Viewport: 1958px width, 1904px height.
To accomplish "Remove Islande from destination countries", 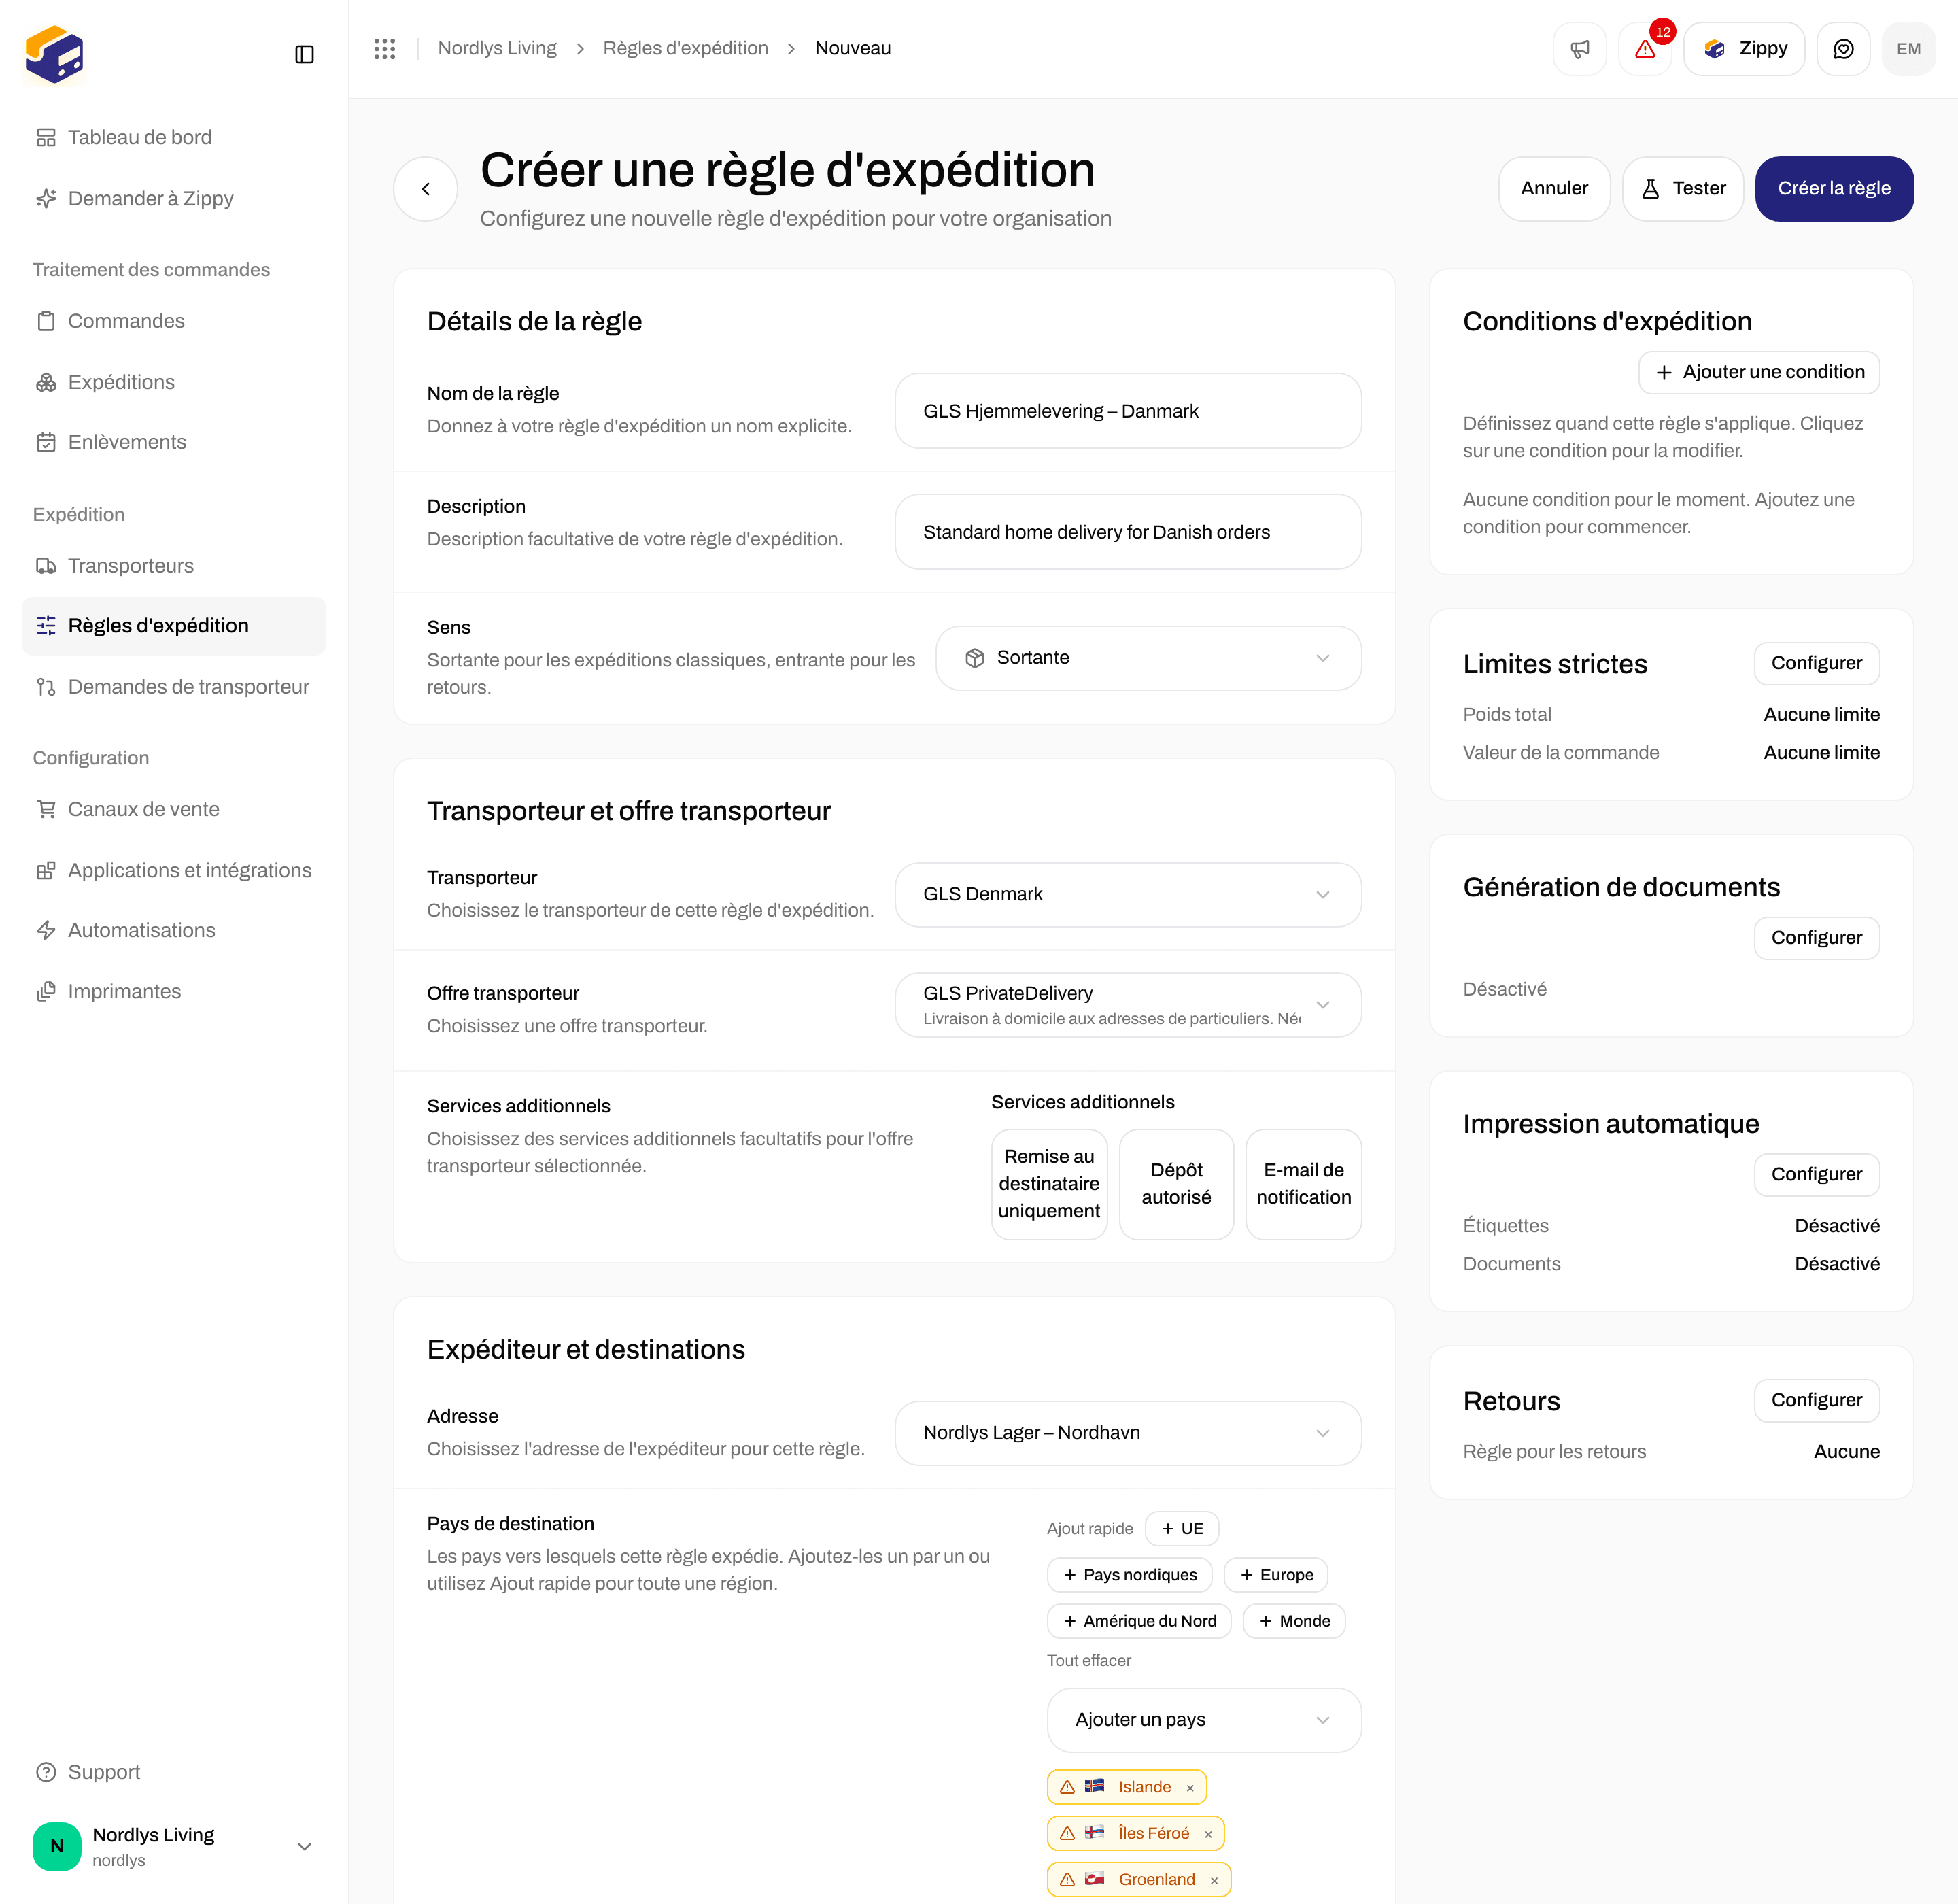I will (x=1190, y=1788).
